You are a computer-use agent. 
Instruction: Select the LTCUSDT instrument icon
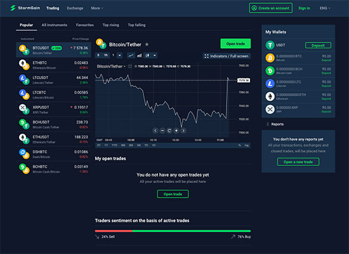click(24, 80)
